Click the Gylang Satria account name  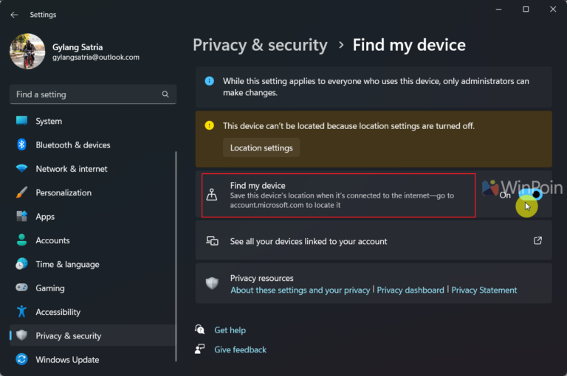78,47
